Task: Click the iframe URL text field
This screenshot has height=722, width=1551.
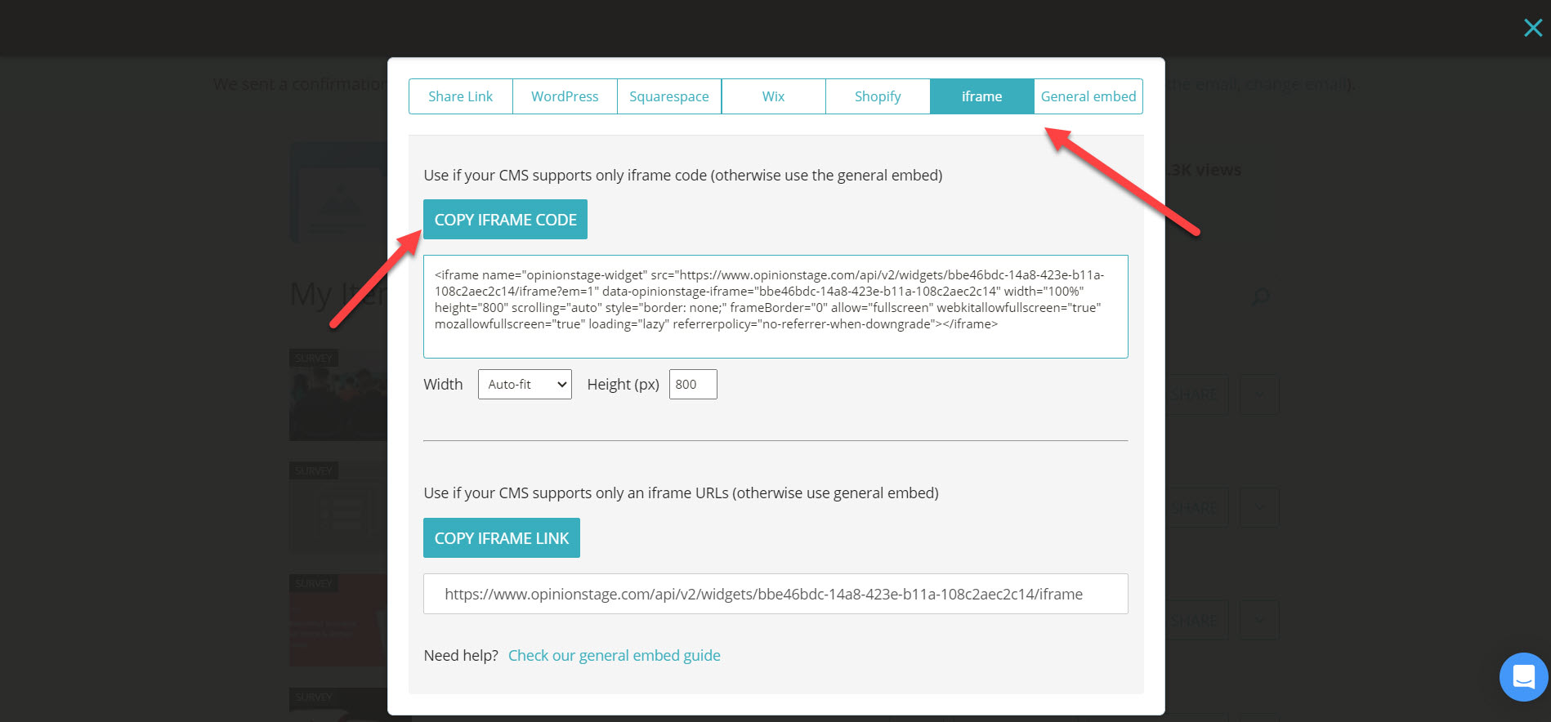Action: pyautogui.click(x=775, y=594)
